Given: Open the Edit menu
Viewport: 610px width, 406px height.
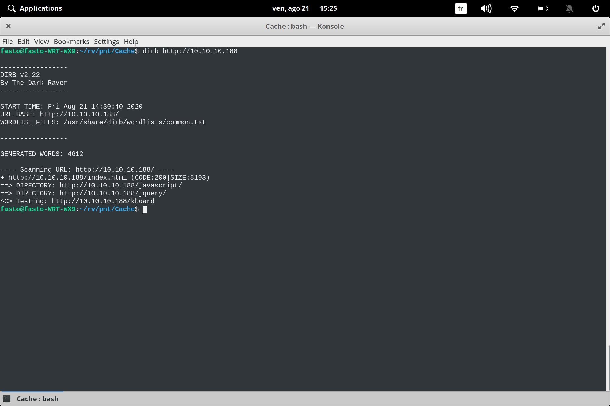Looking at the screenshot, I should 24,41.
